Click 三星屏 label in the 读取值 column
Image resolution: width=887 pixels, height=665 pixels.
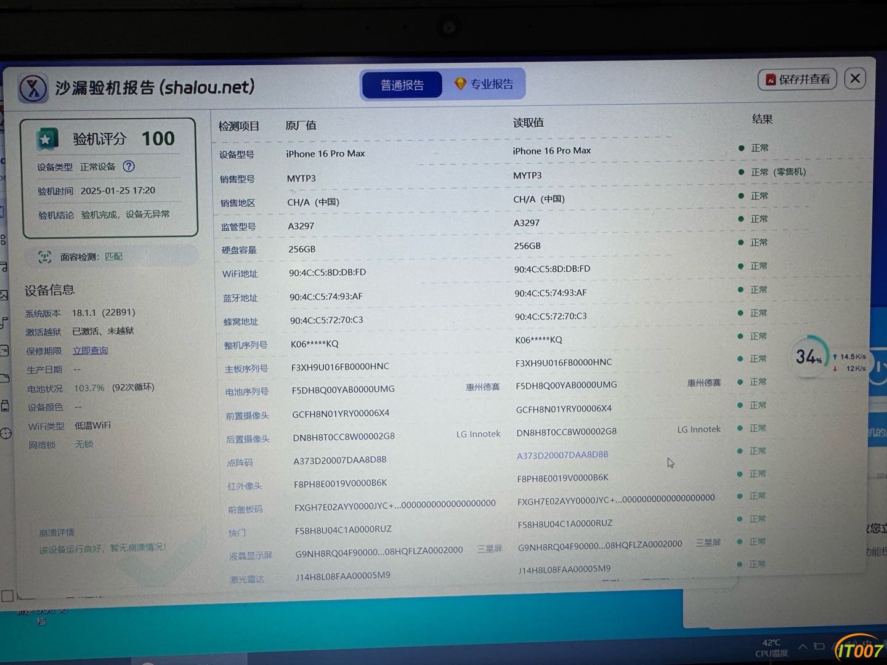click(x=708, y=542)
